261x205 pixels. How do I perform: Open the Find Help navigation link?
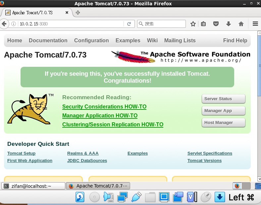point(235,40)
